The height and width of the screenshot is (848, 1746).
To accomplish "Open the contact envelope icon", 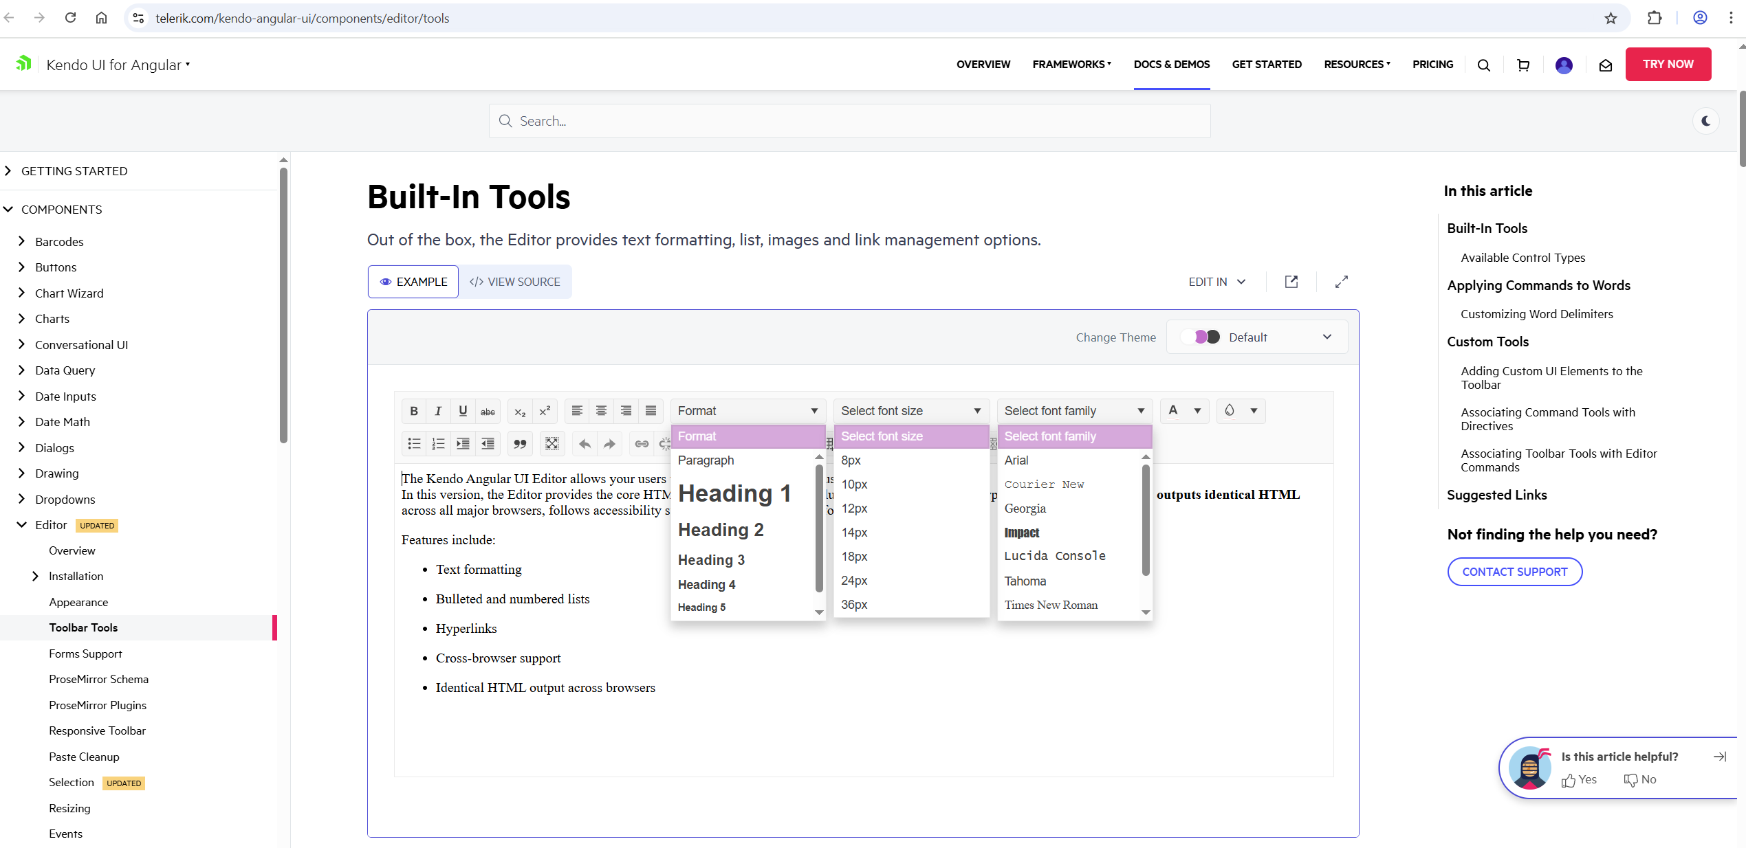I will point(1605,65).
